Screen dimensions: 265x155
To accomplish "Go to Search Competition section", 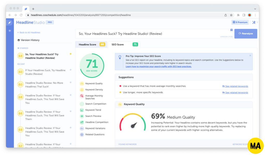I will [93, 104].
